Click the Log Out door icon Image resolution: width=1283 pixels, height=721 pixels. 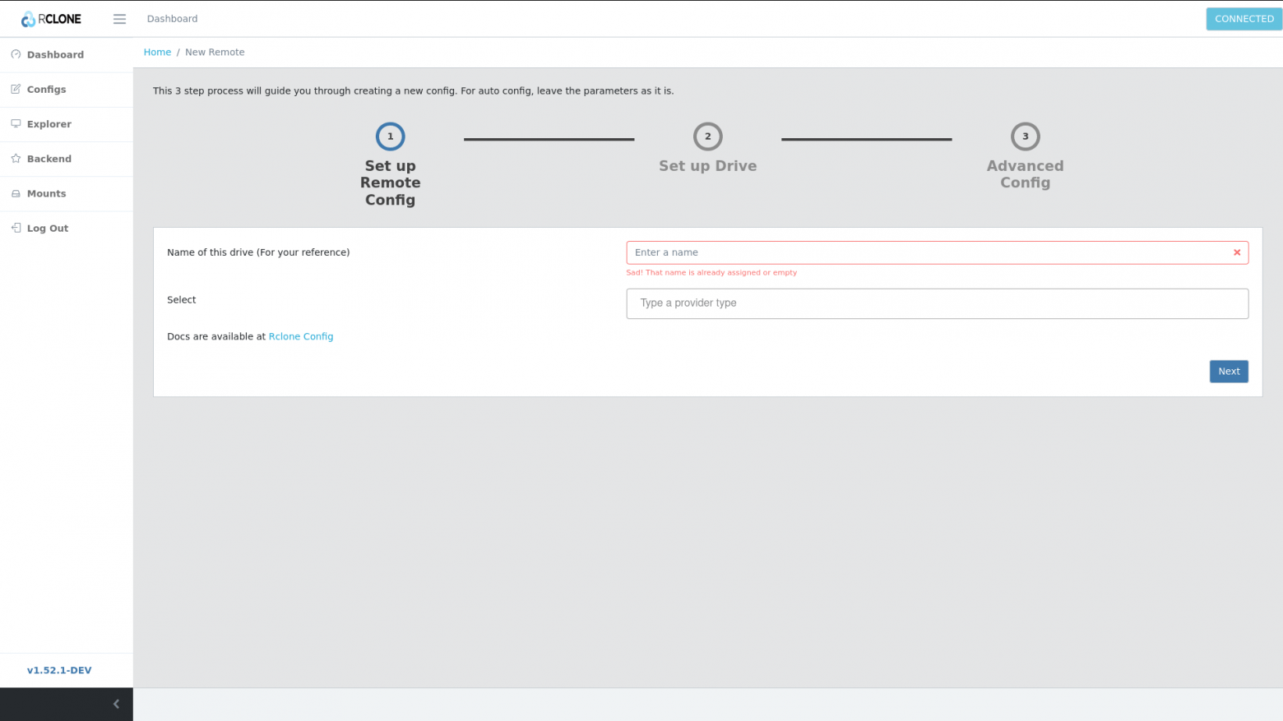point(16,228)
